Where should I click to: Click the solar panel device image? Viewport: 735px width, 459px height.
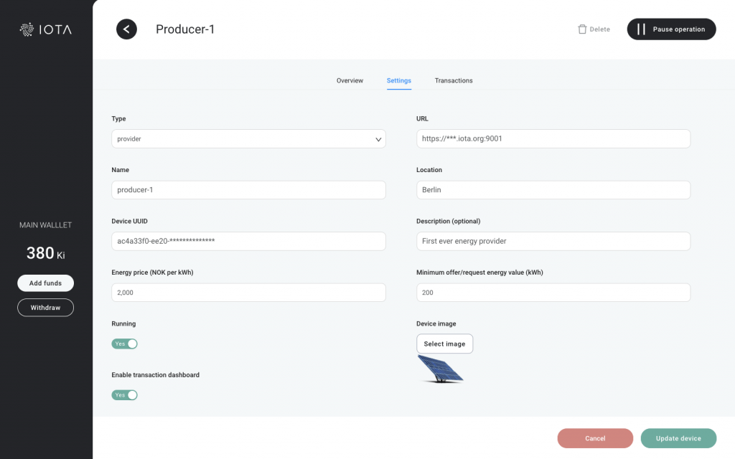[441, 369]
